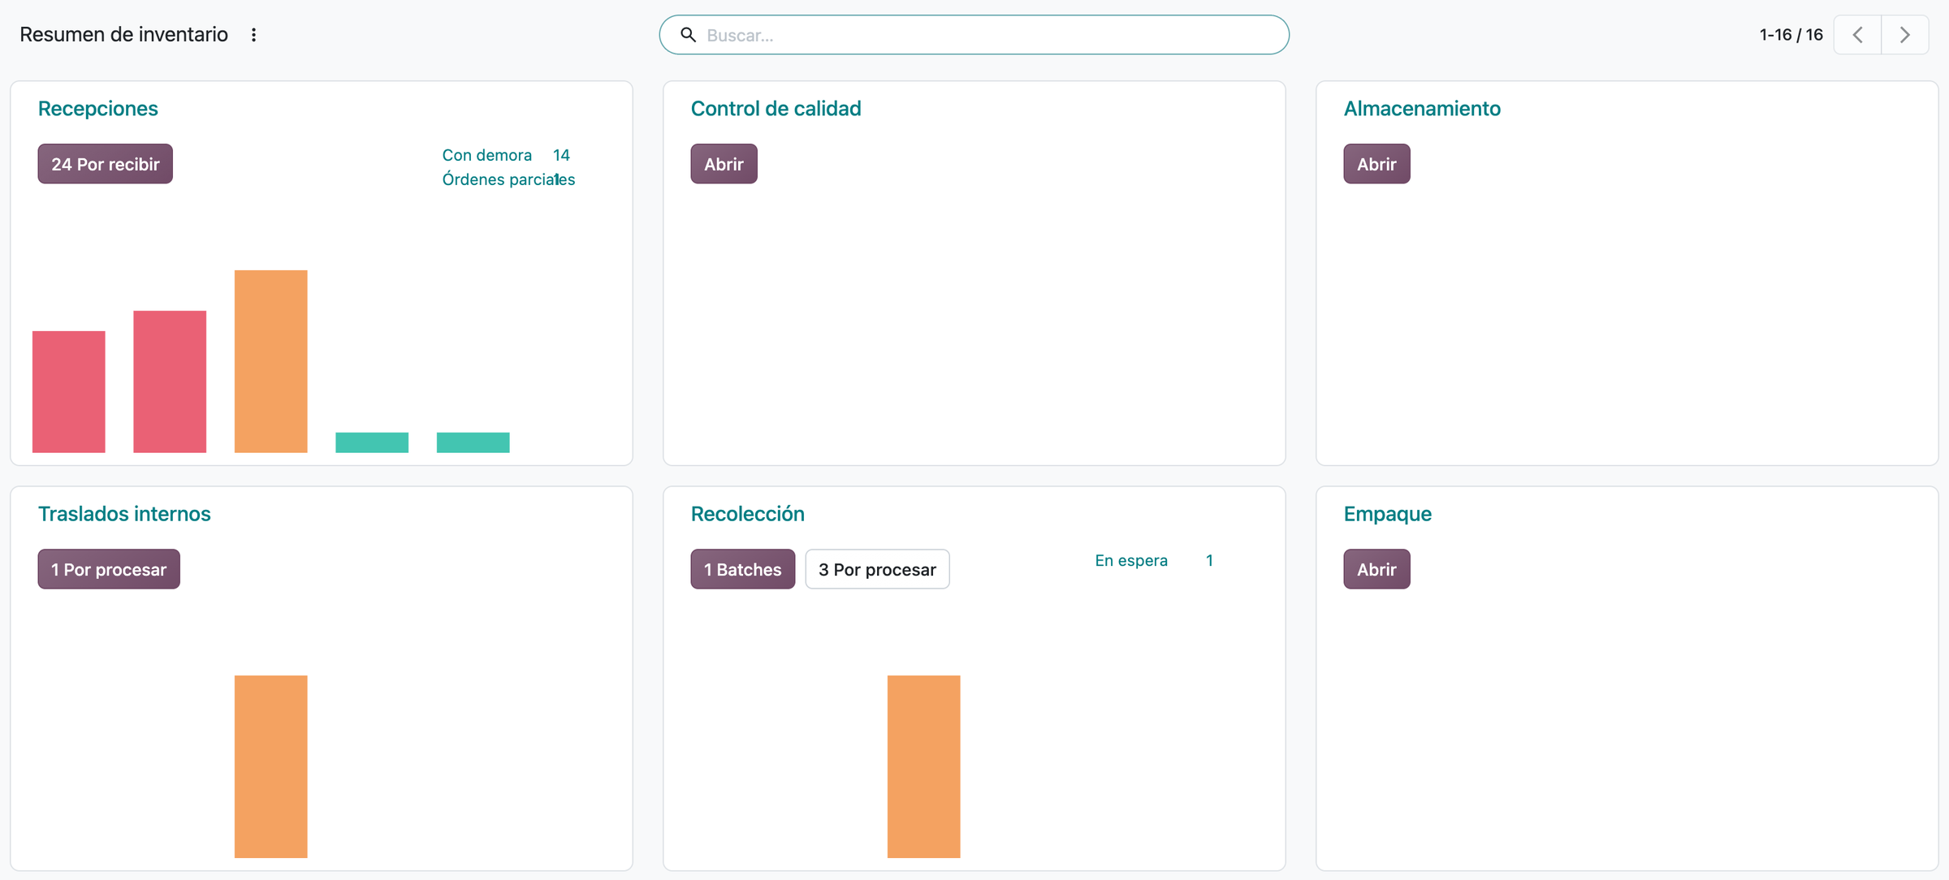Open the kebab menu beside Resumen de inventario
Screen dimensions: 1949x880
coord(253,35)
